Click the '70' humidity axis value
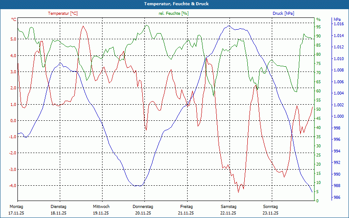Screen dimensions: 349x218 point(318,73)
